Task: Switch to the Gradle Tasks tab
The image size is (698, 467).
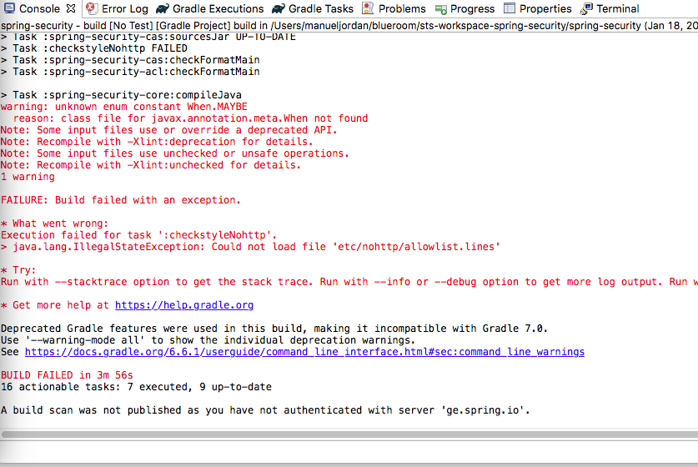Action: tap(320, 8)
